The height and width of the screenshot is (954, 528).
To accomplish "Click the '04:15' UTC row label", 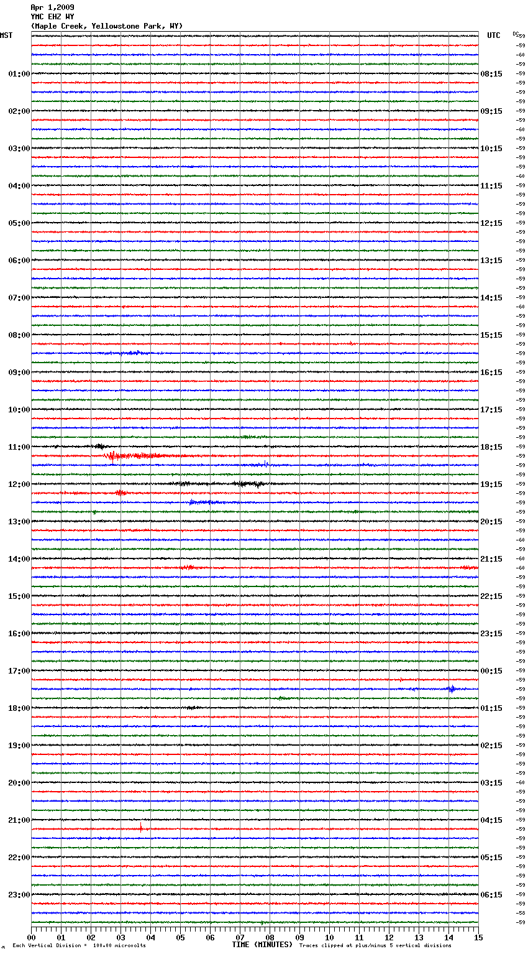I will point(491,820).
